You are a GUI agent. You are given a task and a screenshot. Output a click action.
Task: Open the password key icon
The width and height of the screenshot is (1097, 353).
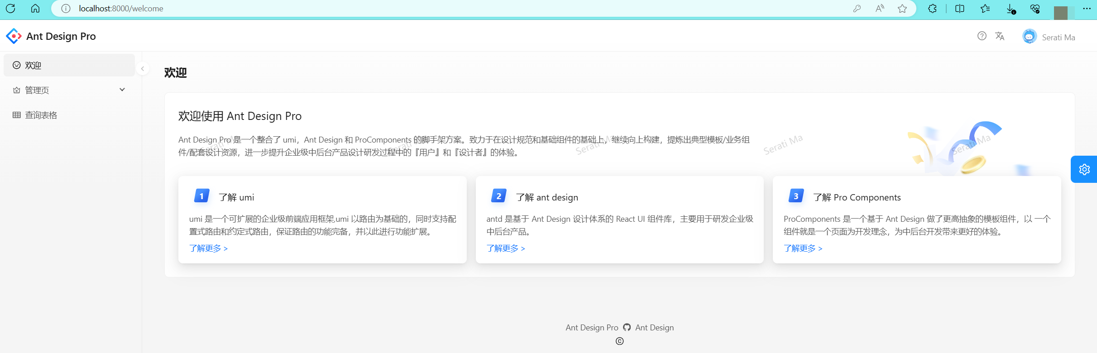pyautogui.click(x=857, y=9)
